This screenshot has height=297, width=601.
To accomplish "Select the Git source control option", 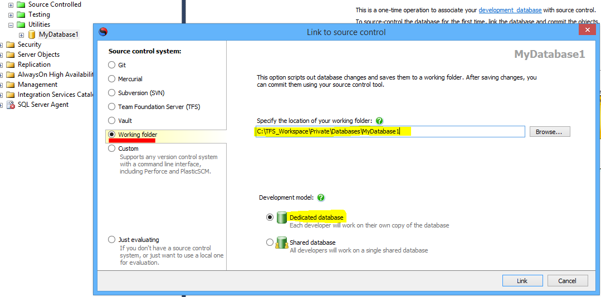I will coord(112,65).
